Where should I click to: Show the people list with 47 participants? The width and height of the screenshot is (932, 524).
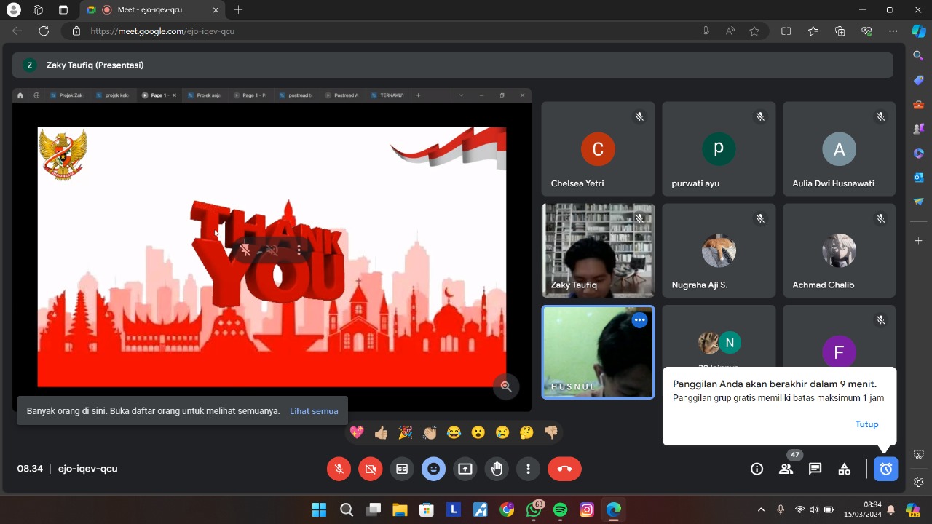pos(786,469)
